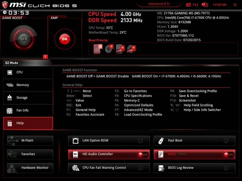Viewport: 242px width, 181px height.
Task: Click the Save & Reset F10 entry
Action: coord(185,96)
